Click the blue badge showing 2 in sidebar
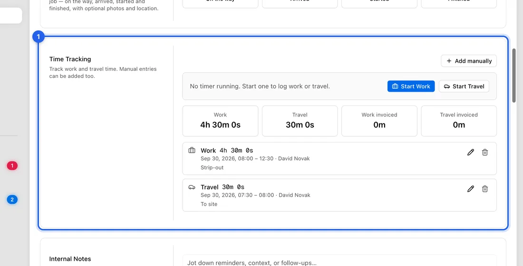 tap(12, 199)
